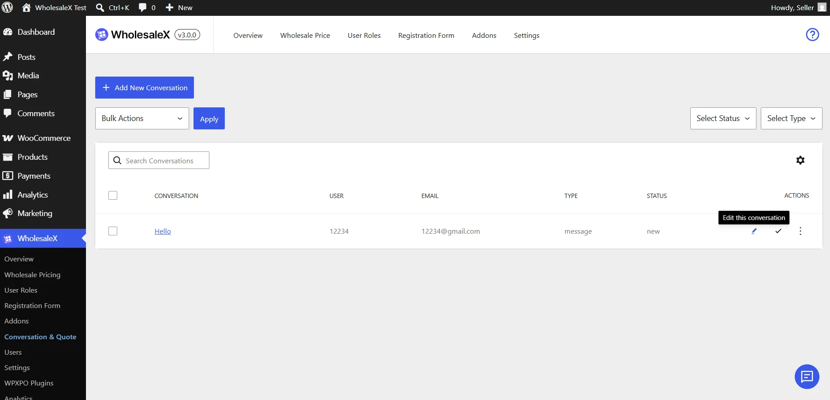Click the Marketing megaphone icon in sidebar
This screenshot has width=830, height=400.
click(x=7, y=213)
